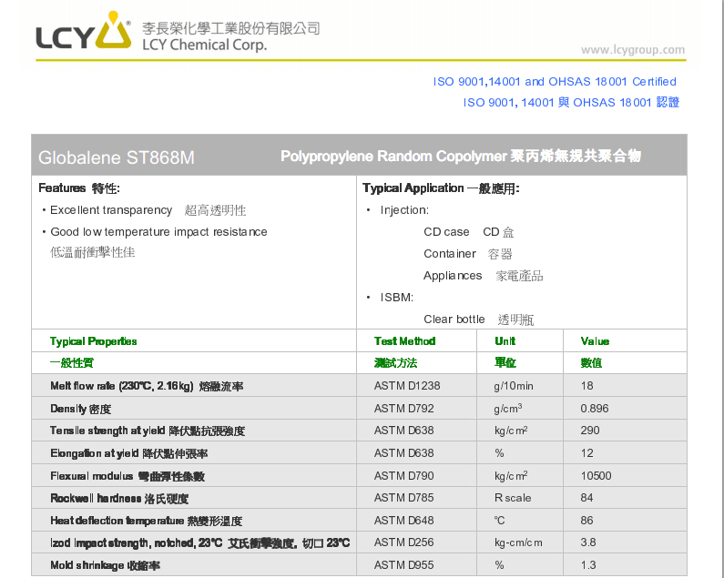Select the ISBM: bullet

click(x=390, y=298)
